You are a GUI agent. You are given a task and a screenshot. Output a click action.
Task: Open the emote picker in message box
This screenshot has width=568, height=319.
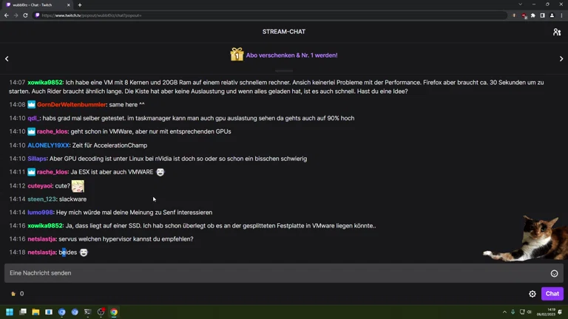pyautogui.click(x=554, y=273)
